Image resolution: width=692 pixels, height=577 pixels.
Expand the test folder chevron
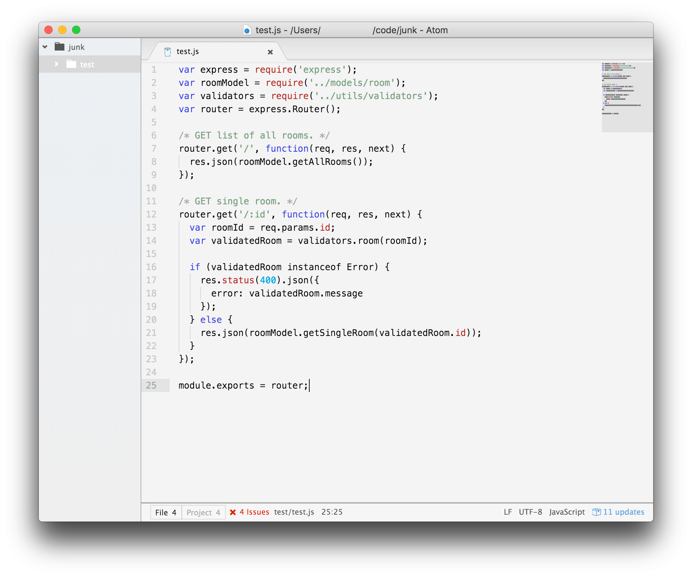[56, 64]
